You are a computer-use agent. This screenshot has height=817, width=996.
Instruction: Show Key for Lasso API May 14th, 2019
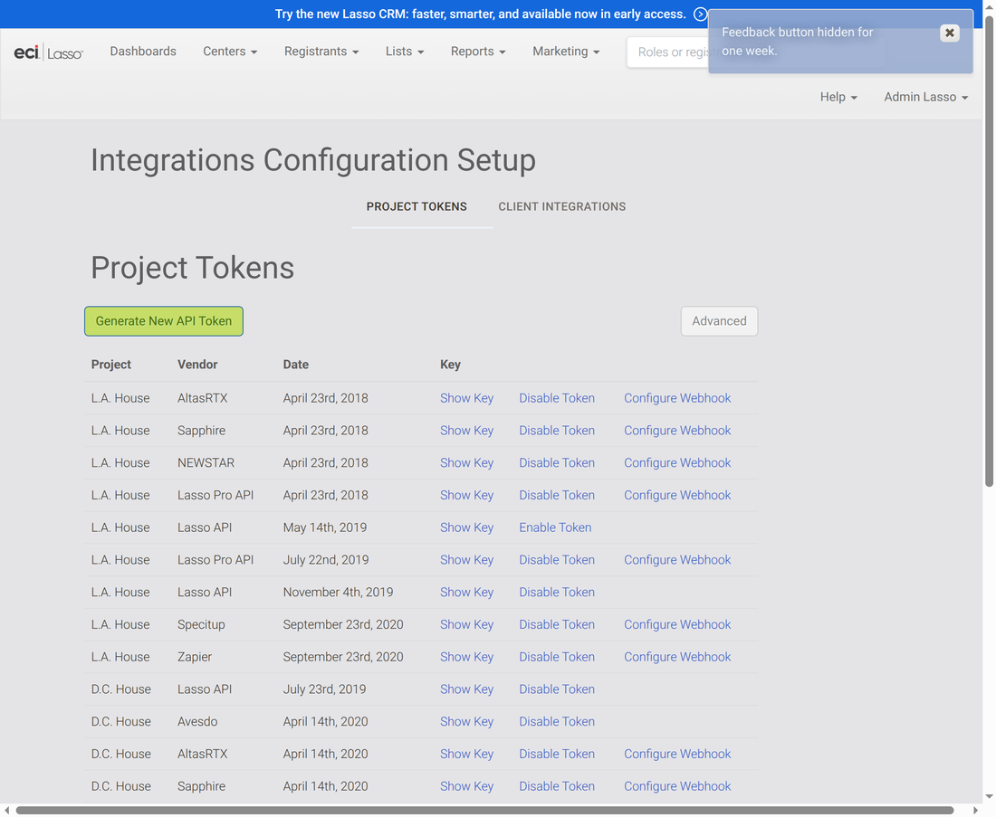pyautogui.click(x=467, y=528)
